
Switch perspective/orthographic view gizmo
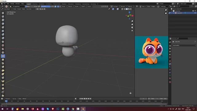tap(132, 31)
